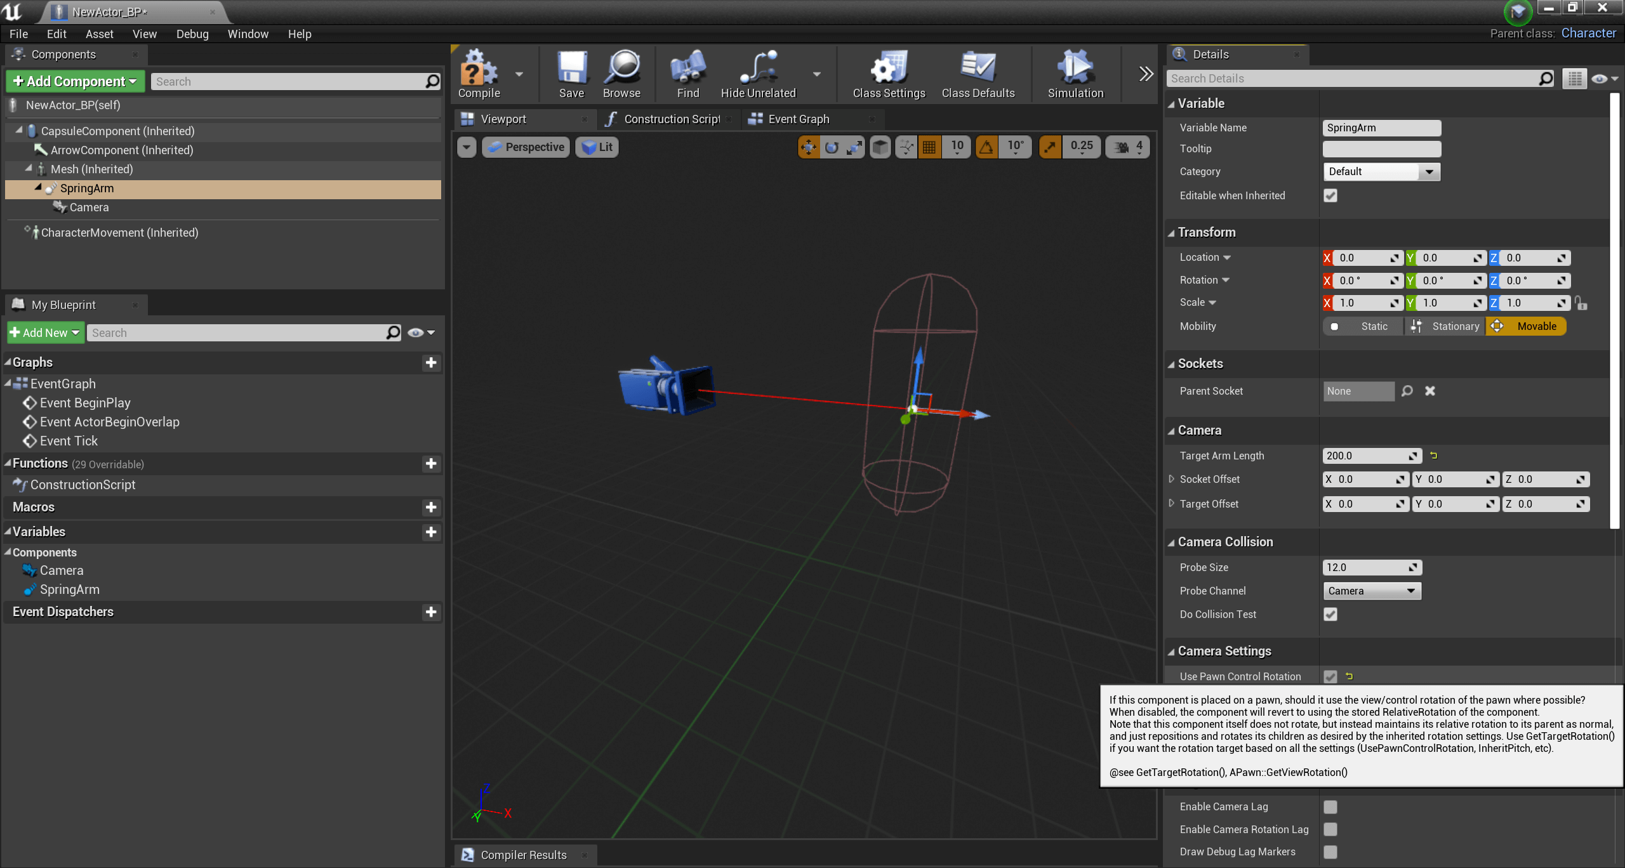Add a new graph with plus button
This screenshot has height=868, width=1625.
pos(431,362)
